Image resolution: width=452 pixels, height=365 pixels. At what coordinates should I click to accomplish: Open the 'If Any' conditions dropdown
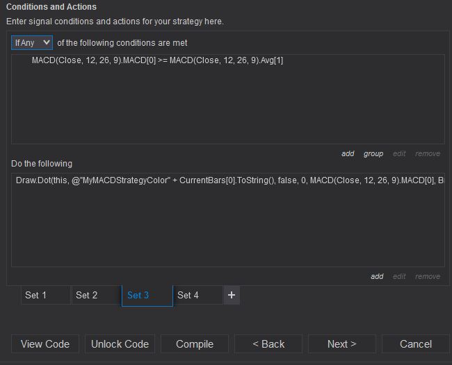[x=32, y=42]
